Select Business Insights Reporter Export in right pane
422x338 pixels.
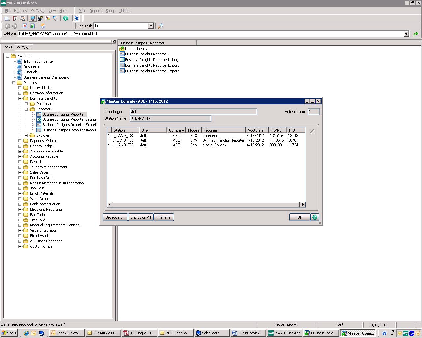pyautogui.click(x=152, y=65)
